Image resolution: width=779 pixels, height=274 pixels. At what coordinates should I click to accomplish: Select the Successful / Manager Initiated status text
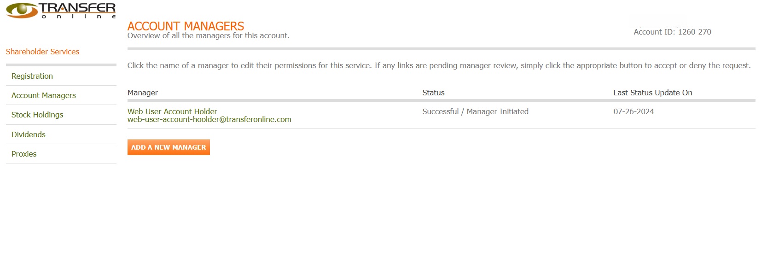tap(475, 111)
